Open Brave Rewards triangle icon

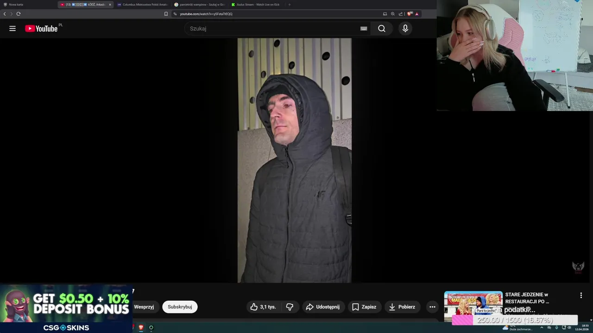point(416,14)
